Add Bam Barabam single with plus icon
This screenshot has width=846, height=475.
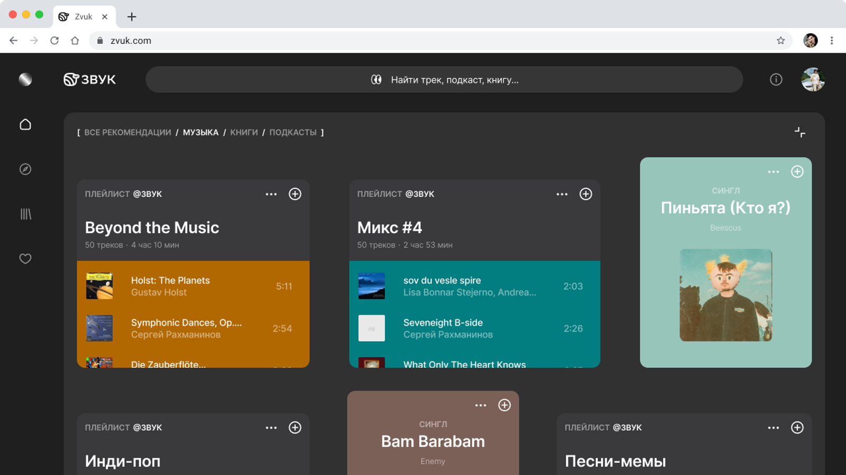point(504,405)
